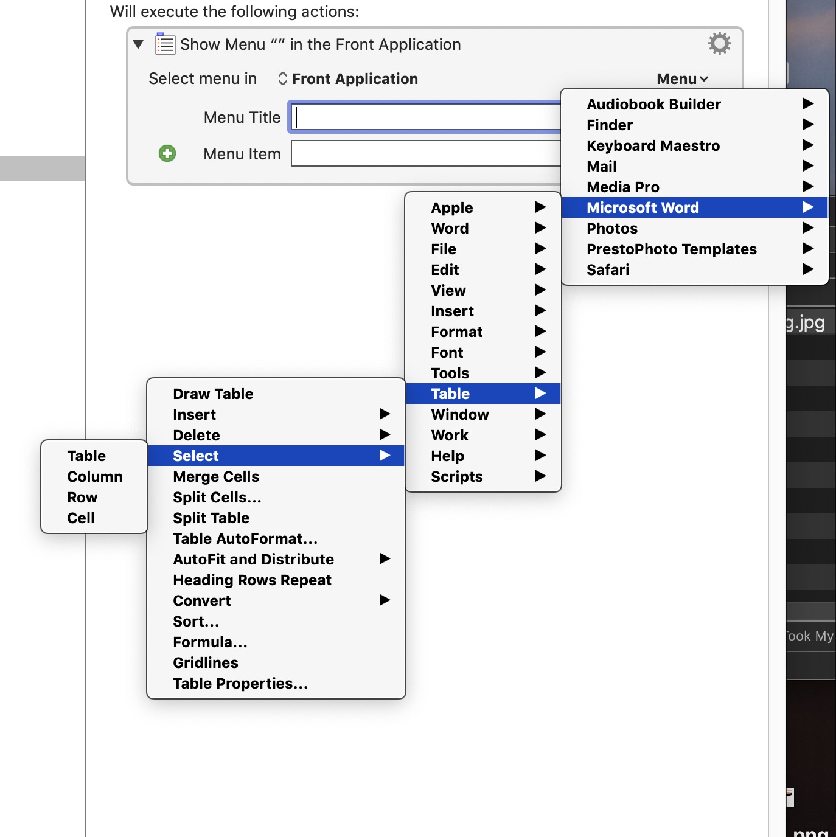Choose Photos from the application list
The image size is (836, 837).
click(x=694, y=229)
